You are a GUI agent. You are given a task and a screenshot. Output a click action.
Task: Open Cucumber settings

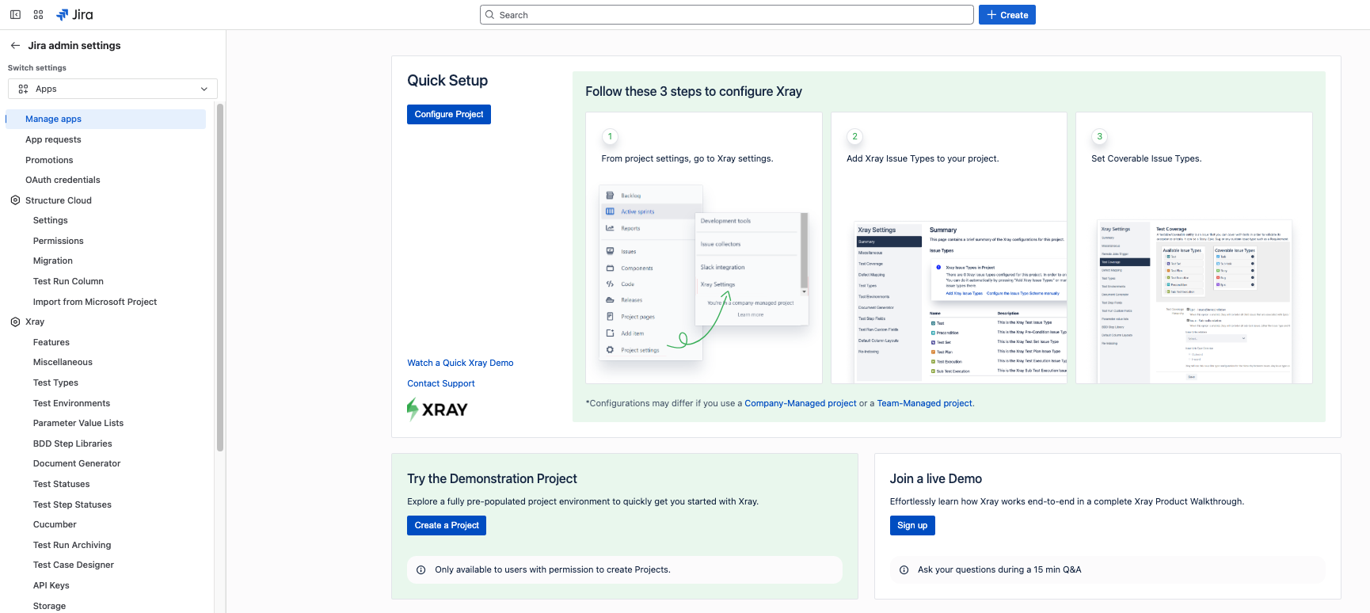click(x=55, y=524)
